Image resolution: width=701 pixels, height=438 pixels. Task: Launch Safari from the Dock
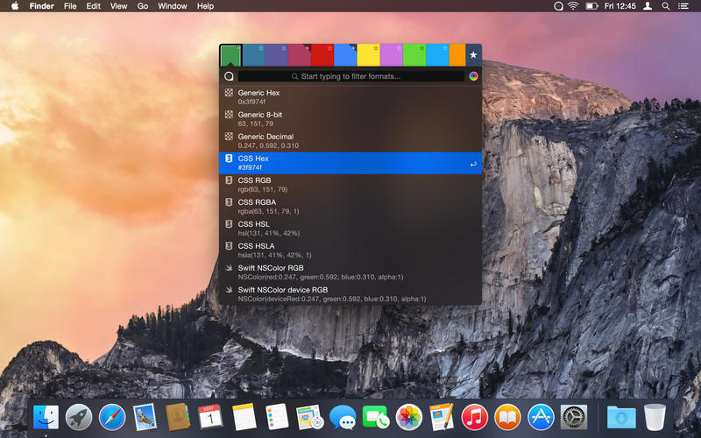[112, 417]
